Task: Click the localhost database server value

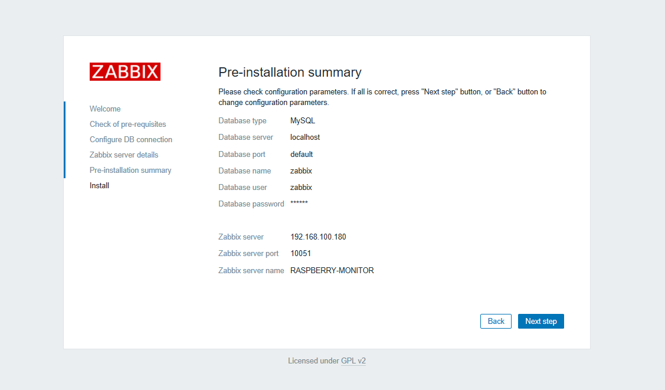Action: (x=305, y=137)
